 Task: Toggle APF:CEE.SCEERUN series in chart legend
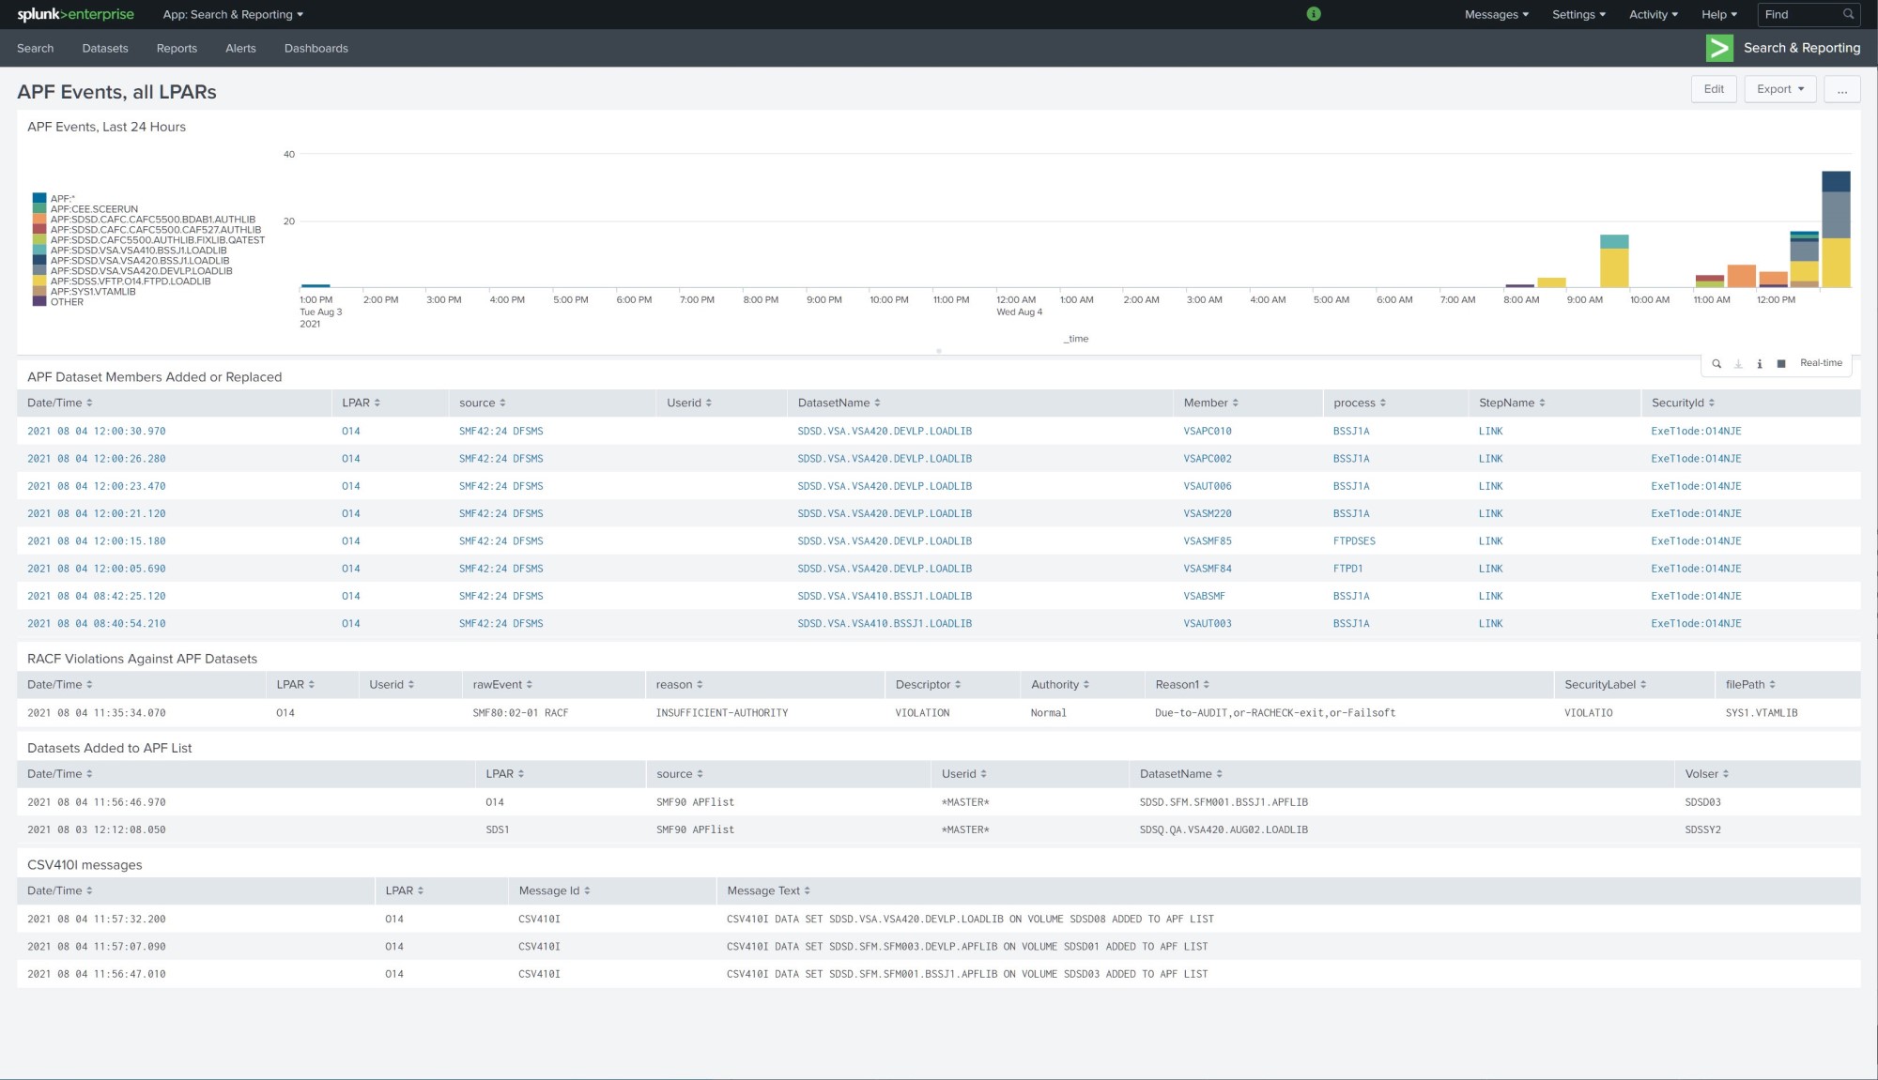click(94, 209)
